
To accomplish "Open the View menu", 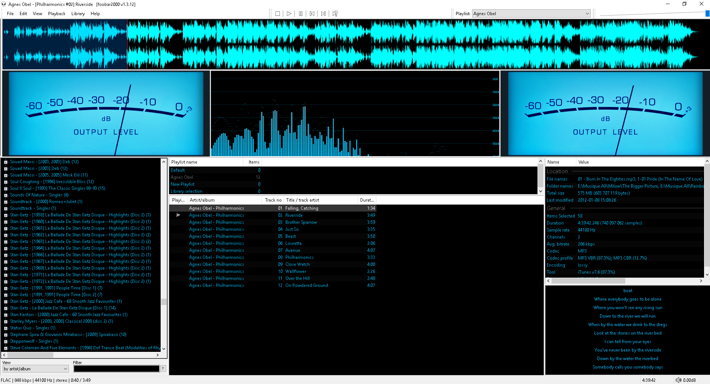I will click(37, 14).
